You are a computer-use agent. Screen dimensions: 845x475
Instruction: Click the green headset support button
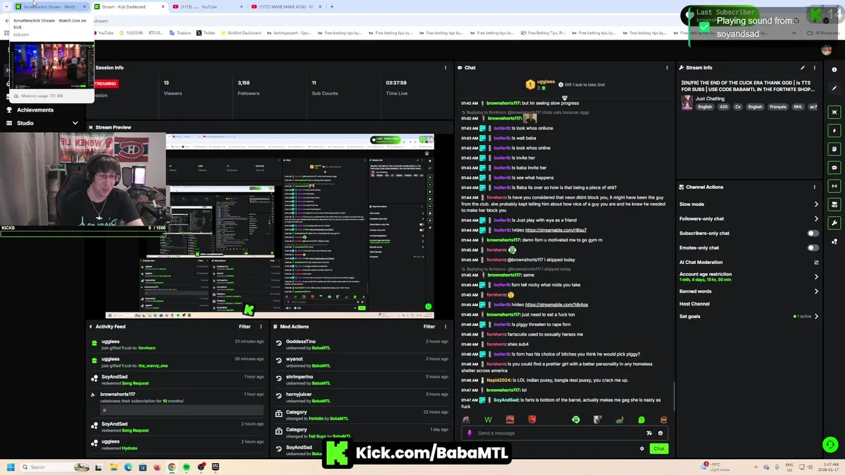(830, 445)
